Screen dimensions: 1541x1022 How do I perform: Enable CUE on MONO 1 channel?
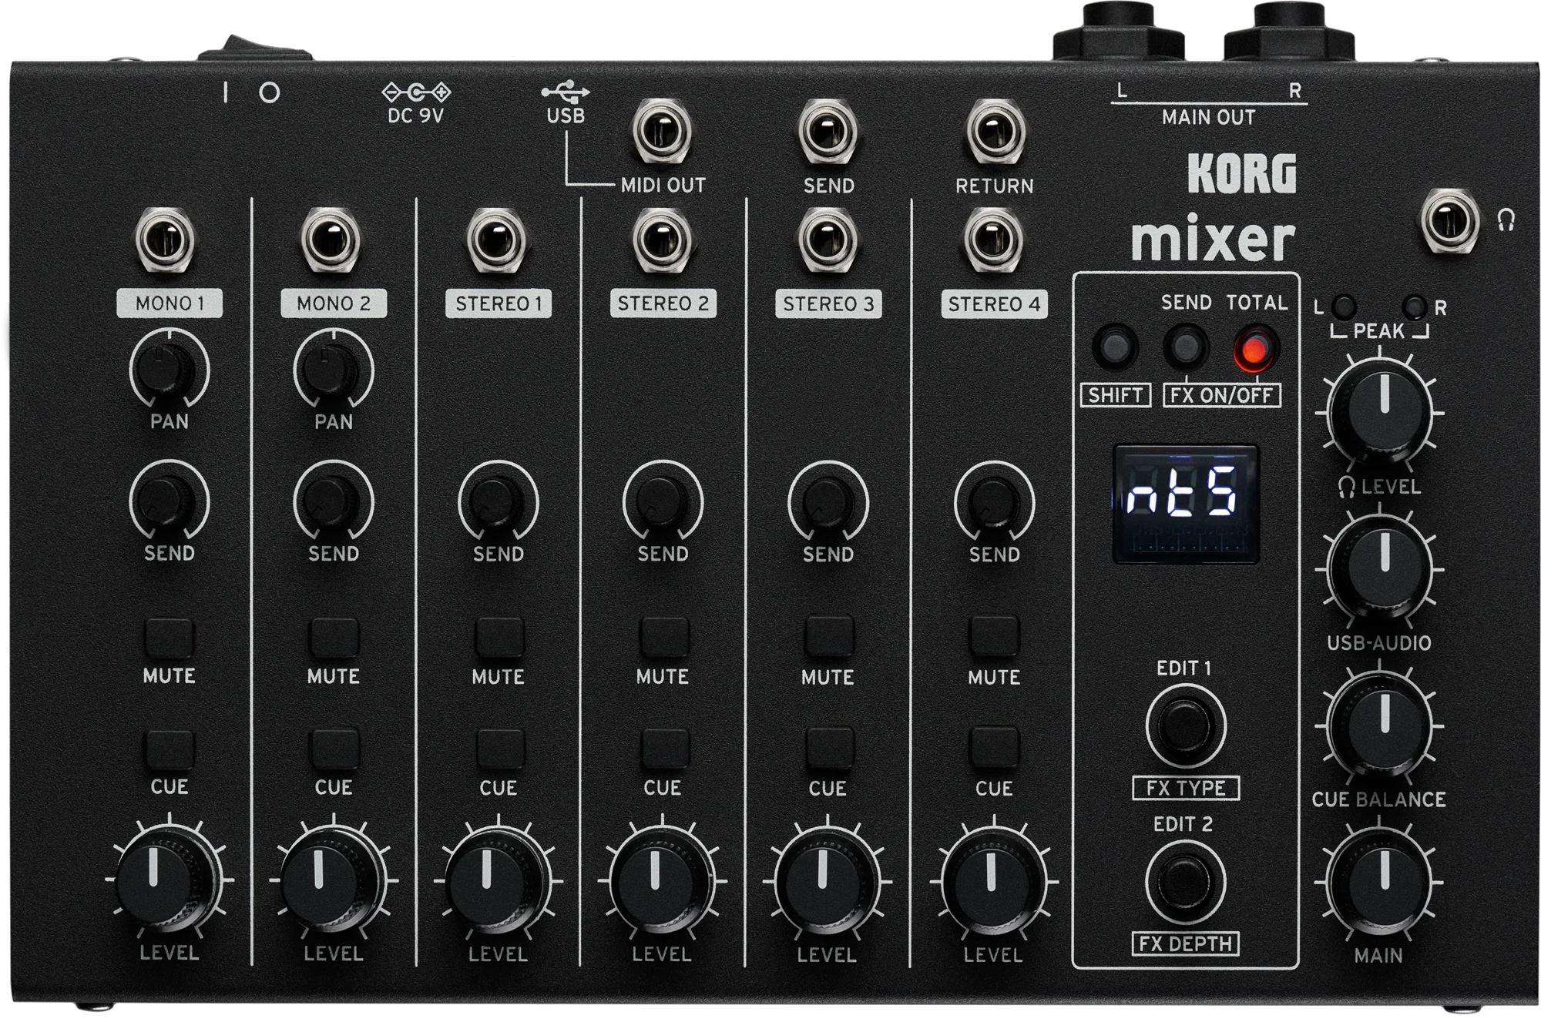pyautogui.click(x=169, y=749)
